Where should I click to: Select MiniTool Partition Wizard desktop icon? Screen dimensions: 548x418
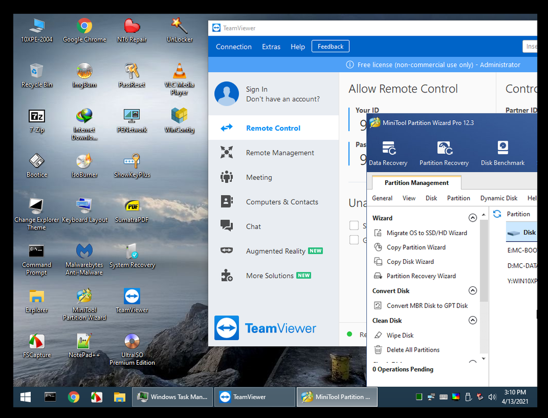(x=84, y=304)
